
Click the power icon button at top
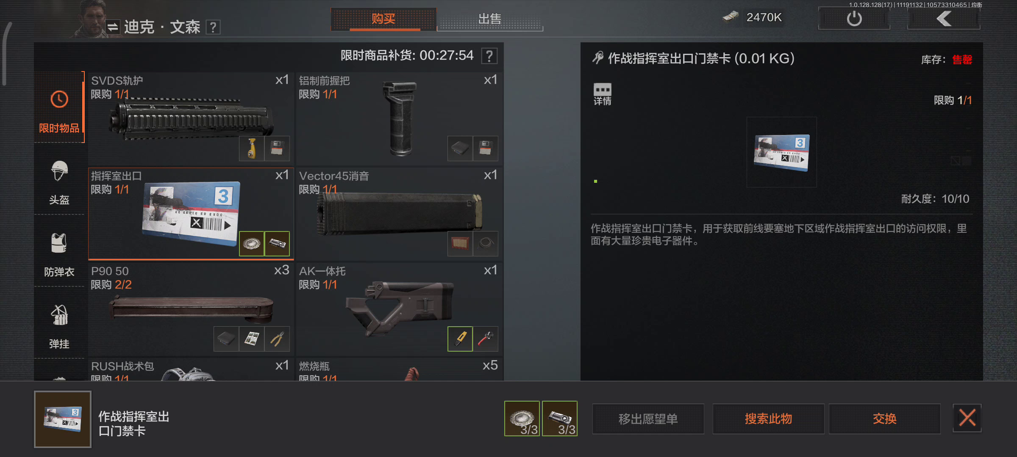[854, 19]
